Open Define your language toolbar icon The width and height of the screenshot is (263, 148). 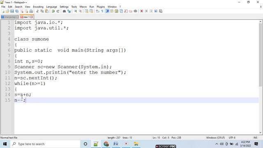pyautogui.click(x=112, y=11)
